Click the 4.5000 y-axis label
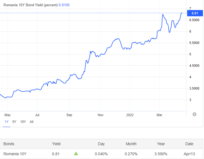The width and height of the screenshot is (204, 159). click(x=194, y=66)
